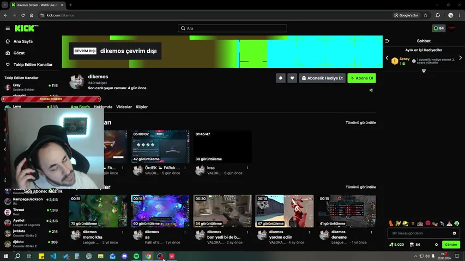The height and width of the screenshot is (261, 465).
Task: Open options menu for aa clip
Action: click(185, 232)
